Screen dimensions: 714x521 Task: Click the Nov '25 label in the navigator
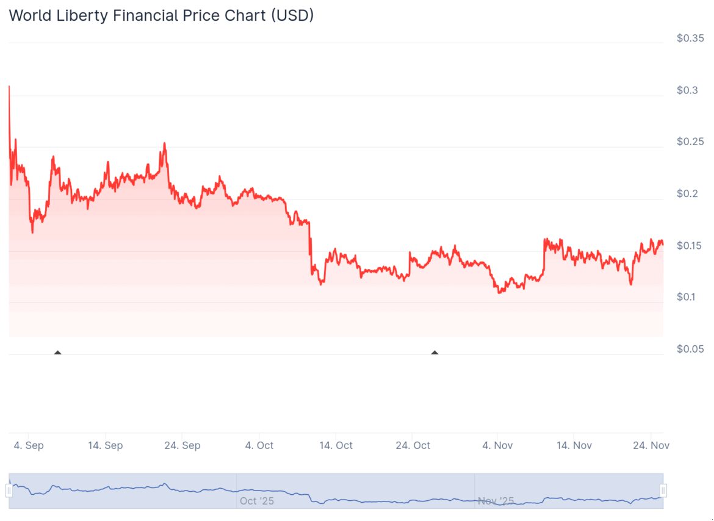click(496, 501)
